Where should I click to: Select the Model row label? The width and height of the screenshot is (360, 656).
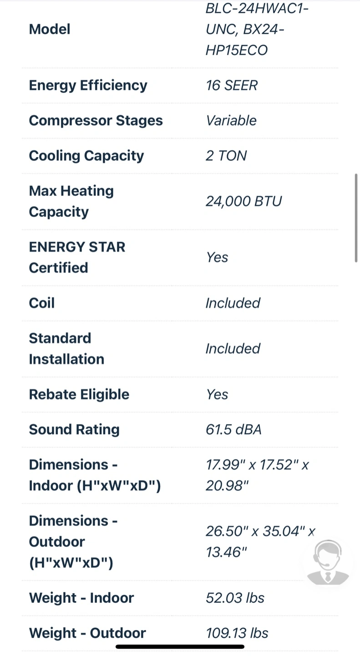[x=50, y=29]
